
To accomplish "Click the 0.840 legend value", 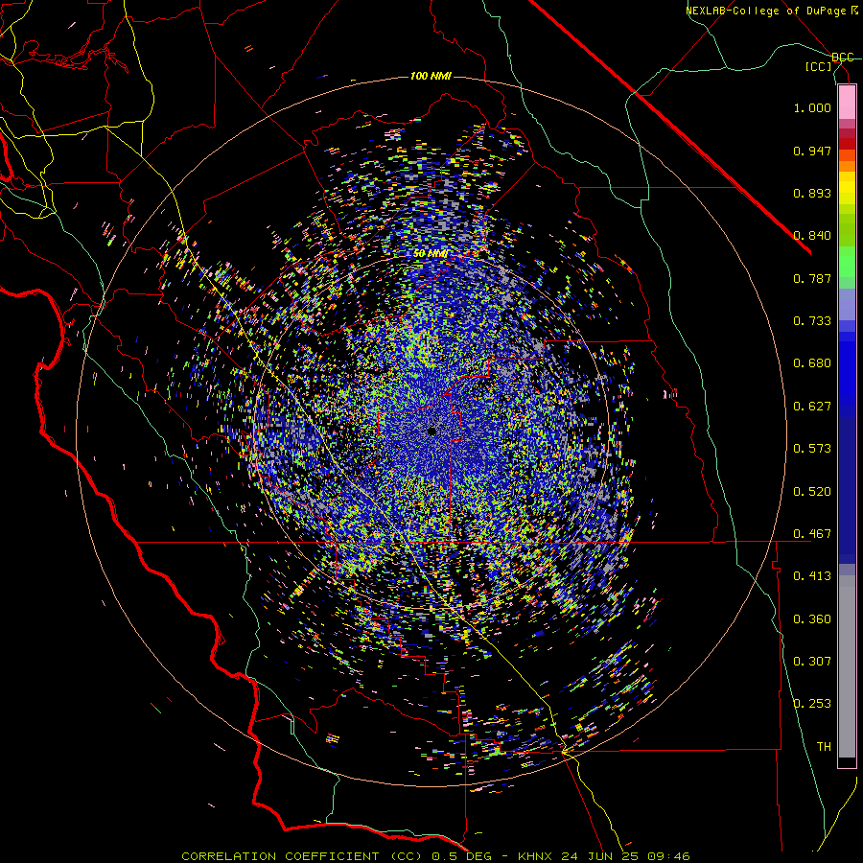I will point(812,236).
